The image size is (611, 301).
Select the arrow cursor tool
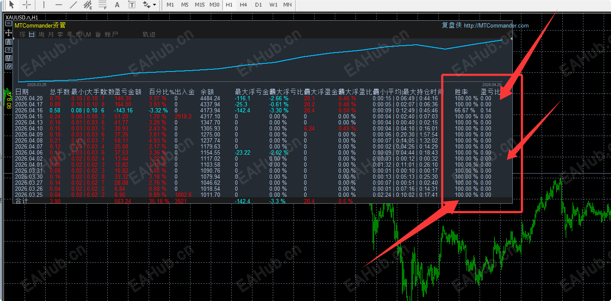12,5
